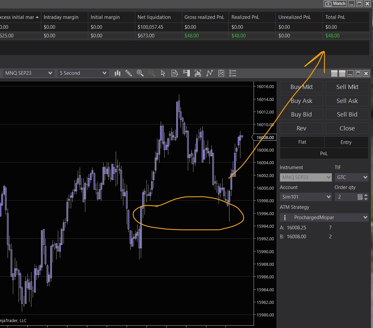Expand the 5 Second interval dropdown

pos(83,73)
